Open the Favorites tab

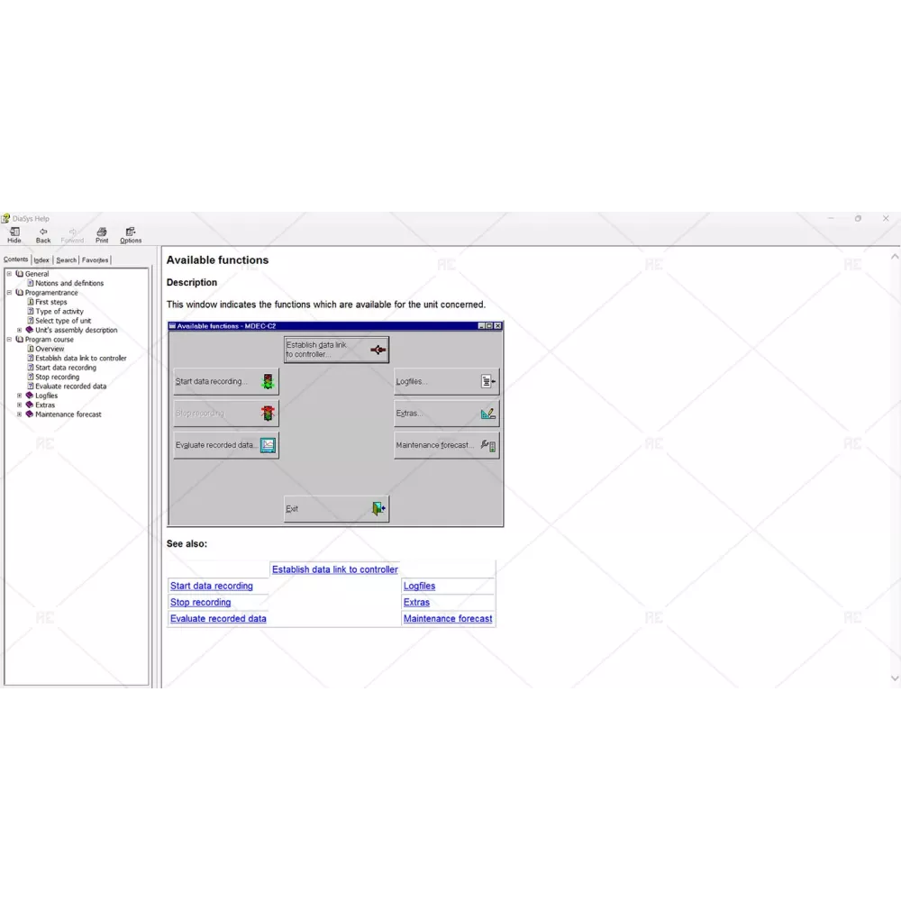click(x=96, y=260)
